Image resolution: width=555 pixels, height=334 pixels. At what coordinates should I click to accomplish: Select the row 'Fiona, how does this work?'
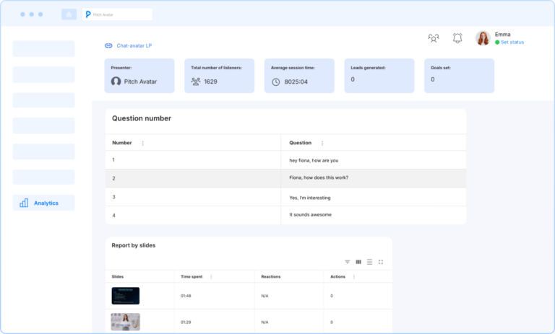318,178
